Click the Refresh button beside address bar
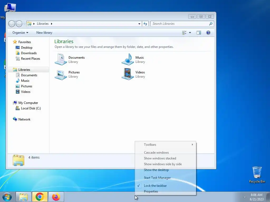This screenshot has width=270, height=202. pyautogui.click(x=145, y=24)
